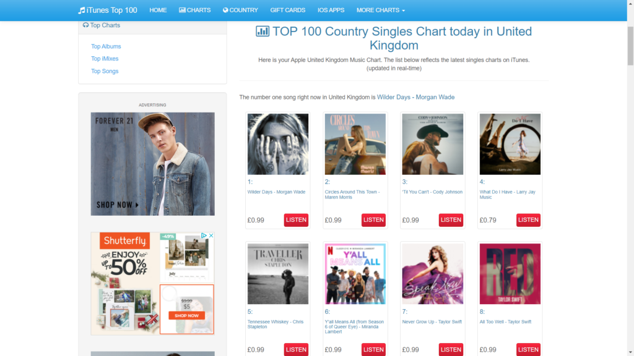Open the Gift Cards menu item
634x356 pixels.
pos(287,10)
